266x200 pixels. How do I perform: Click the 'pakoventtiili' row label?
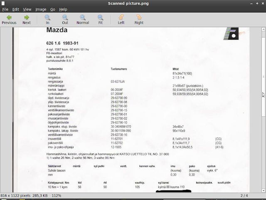(x=55, y=143)
